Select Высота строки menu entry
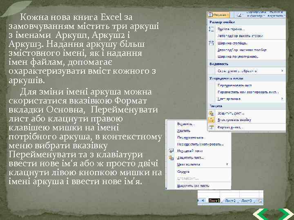Viewport: 294px width, 220px height. click(231, 29)
